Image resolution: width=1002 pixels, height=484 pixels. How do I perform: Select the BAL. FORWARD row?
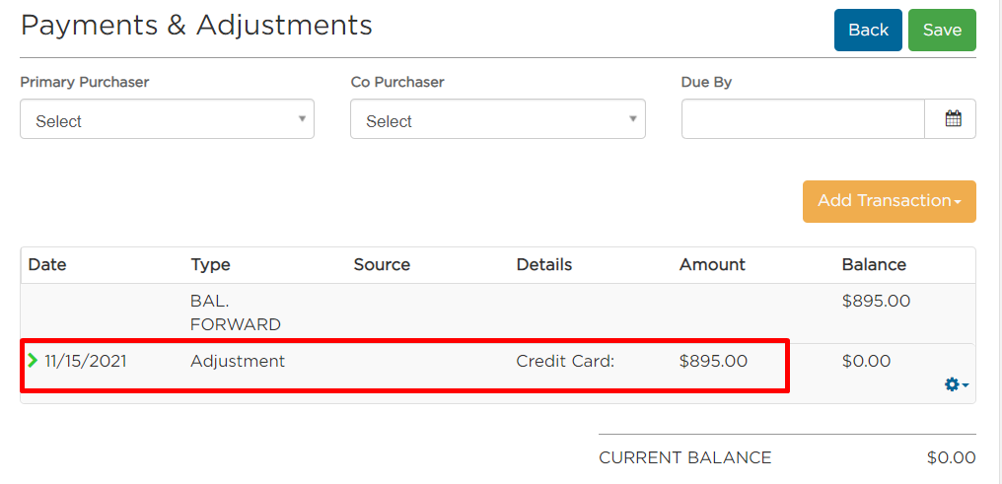498,313
